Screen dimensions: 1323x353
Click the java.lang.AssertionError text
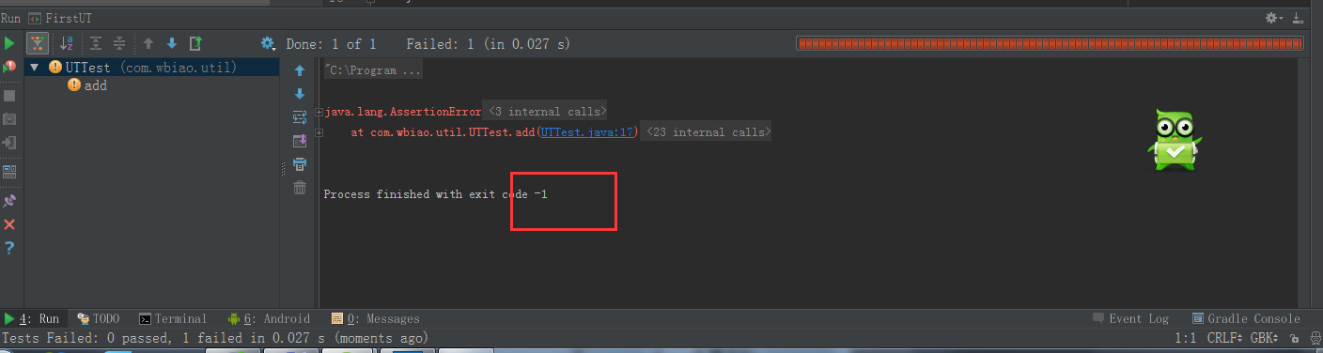[402, 112]
